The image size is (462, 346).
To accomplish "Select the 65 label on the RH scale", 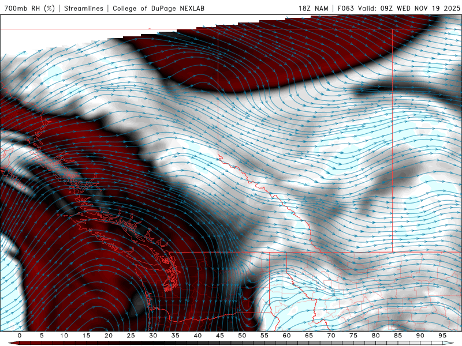I will [309, 336].
